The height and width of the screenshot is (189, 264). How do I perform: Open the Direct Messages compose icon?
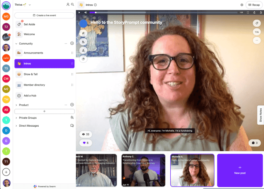pyautogui.click(x=72, y=125)
